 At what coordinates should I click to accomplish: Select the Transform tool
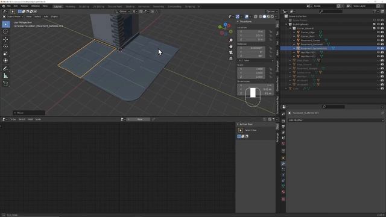pos(5,60)
